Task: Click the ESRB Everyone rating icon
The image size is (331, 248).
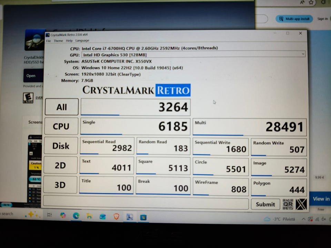Action: coord(28,98)
